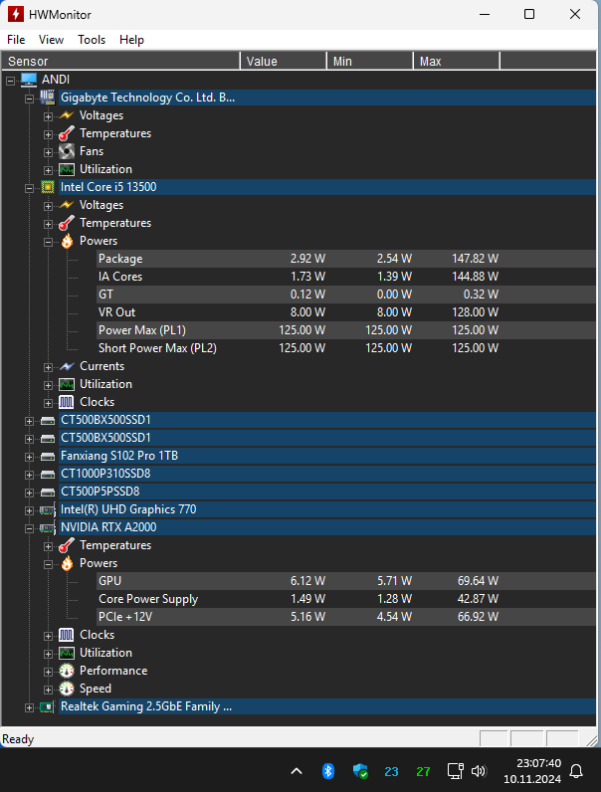Screen dimensions: 601x792
Task: Click the Ready status bar text
Action: click(x=18, y=739)
